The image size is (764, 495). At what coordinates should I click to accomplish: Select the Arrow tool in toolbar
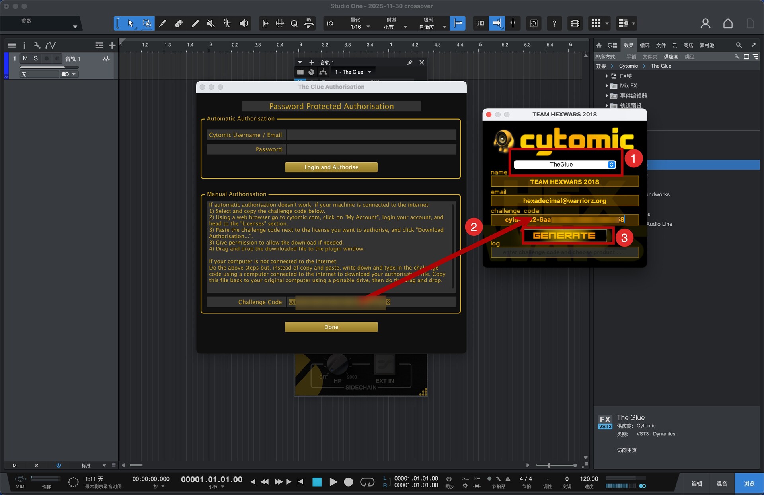131,23
